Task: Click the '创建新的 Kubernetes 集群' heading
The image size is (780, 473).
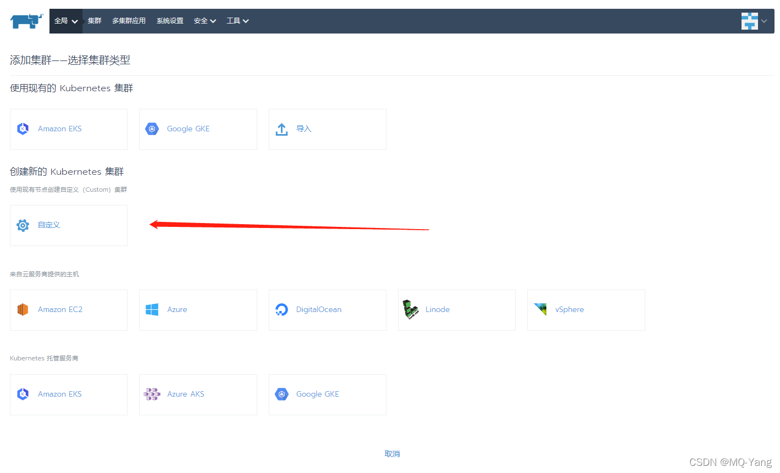Action: (67, 171)
